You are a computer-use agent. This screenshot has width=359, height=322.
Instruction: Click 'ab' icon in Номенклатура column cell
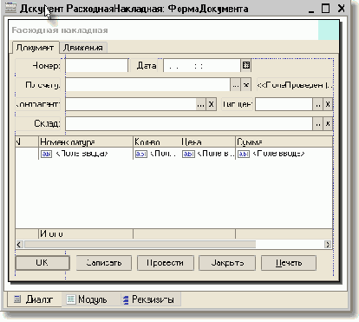click(46, 154)
